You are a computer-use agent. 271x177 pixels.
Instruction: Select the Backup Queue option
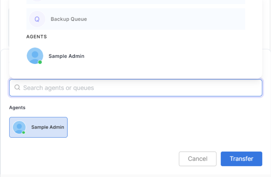point(69,19)
